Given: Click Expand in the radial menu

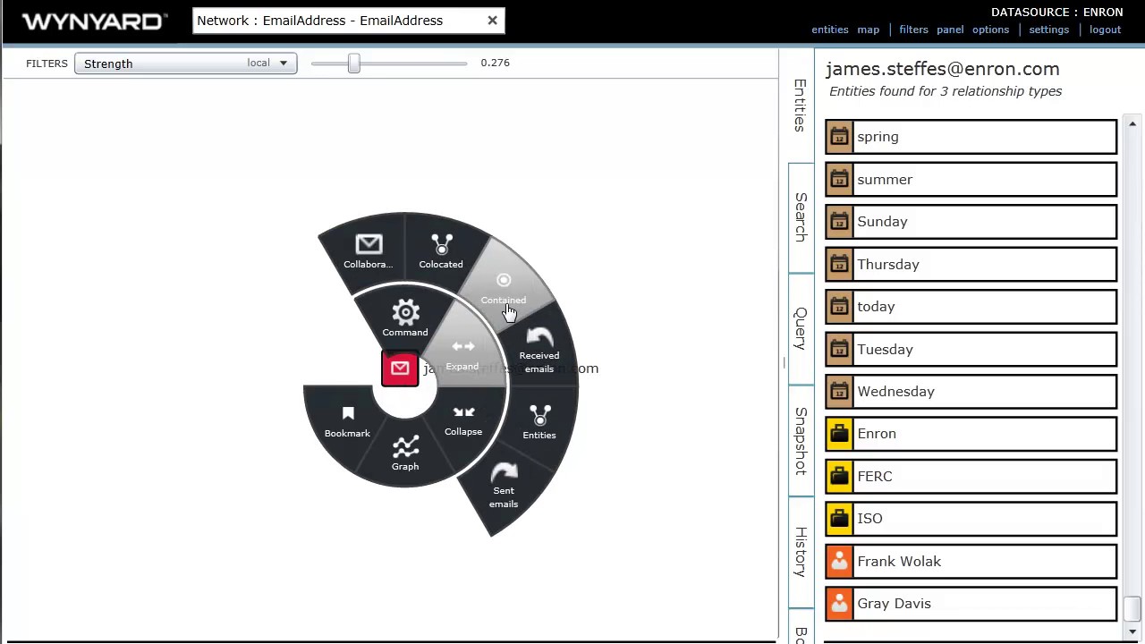Looking at the screenshot, I should pos(462,354).
